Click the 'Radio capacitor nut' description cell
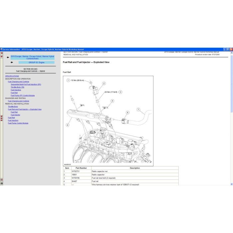This screenshot has width=233, height=233. tap(135, 171)
